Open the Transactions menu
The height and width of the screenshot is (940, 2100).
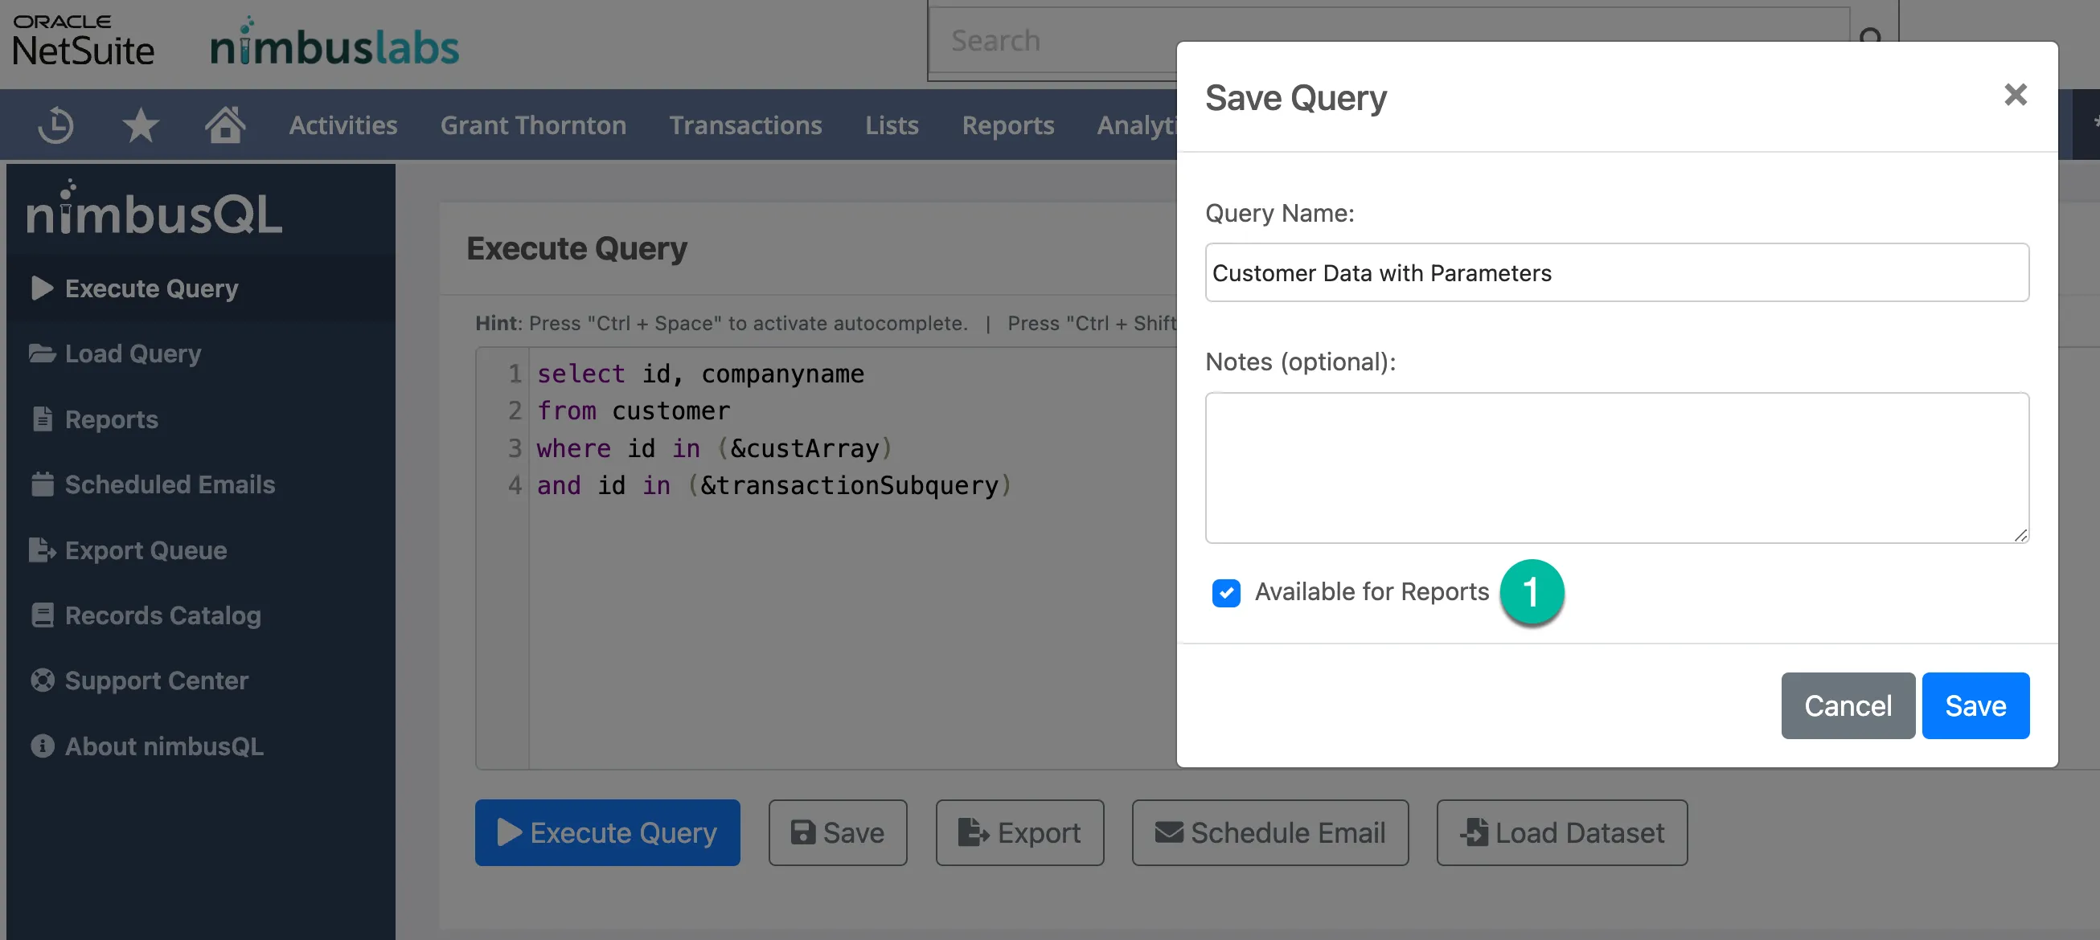745,125
